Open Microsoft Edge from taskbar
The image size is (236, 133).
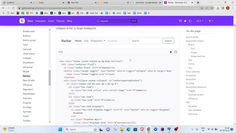click(x=128, y=129)
